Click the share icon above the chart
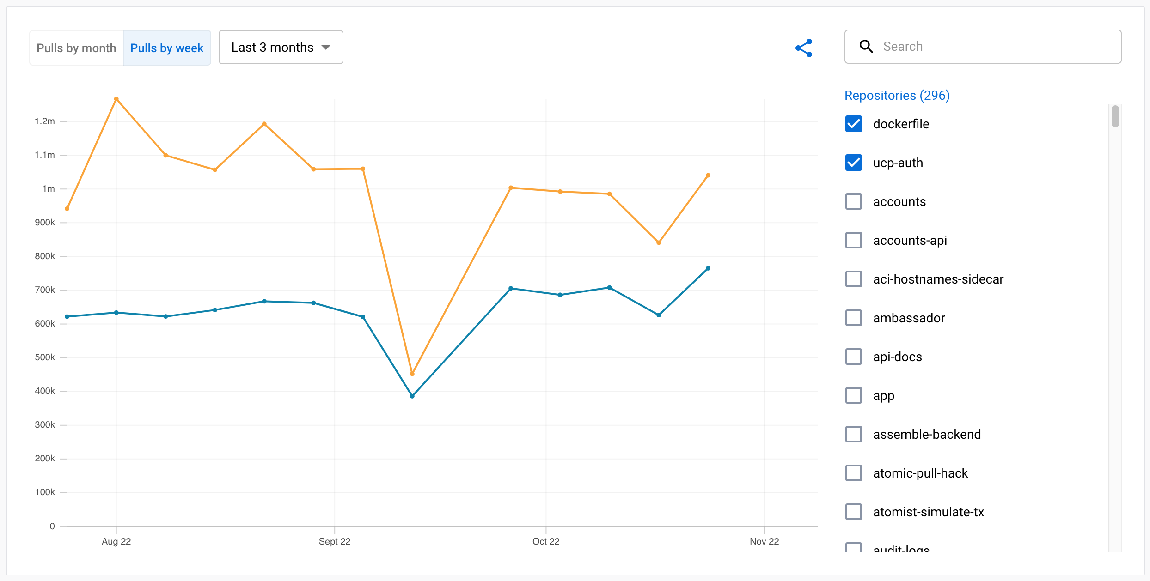The image size is (1150, 581). click(x=804, y=48)
